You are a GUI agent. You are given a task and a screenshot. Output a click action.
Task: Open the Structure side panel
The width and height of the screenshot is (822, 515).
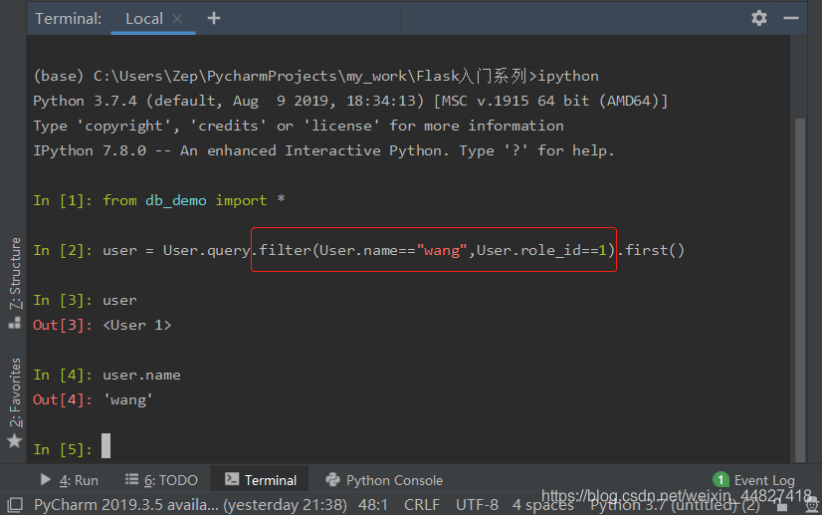pyautogui.click(x=15, y=273)
